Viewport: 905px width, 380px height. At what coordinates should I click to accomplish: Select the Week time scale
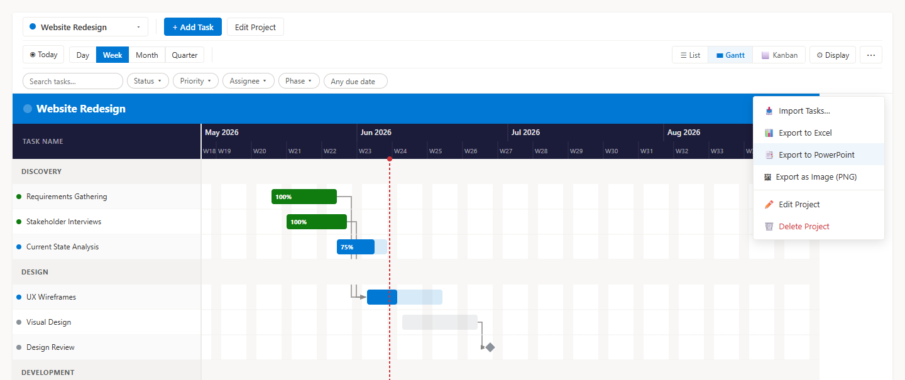point(112,55)
